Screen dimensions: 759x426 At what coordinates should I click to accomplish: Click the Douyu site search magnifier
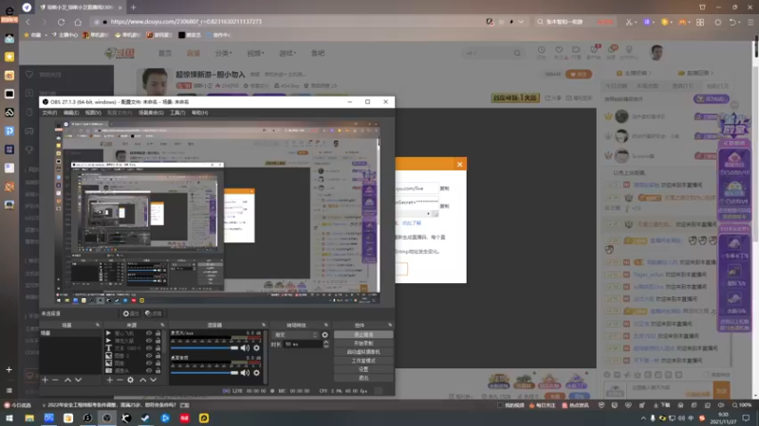click(517, 53)
